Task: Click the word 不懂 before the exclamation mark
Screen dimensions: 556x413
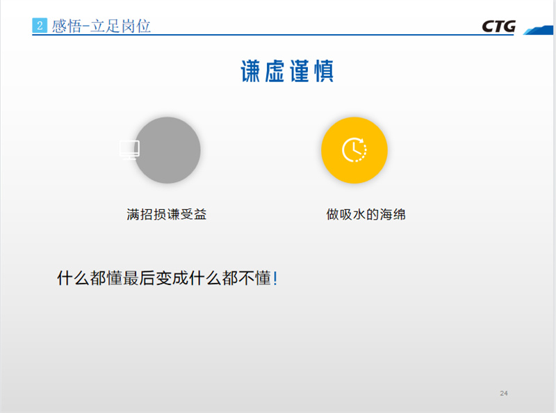Action: tap(254, 280)
